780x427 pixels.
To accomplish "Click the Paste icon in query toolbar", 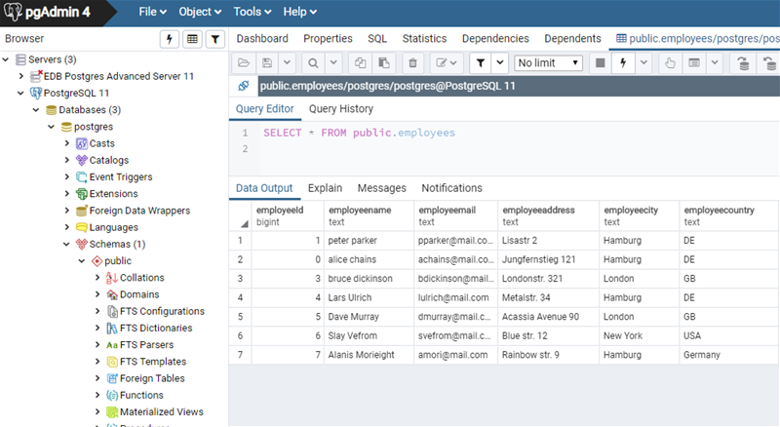I will tap(383, 63).
